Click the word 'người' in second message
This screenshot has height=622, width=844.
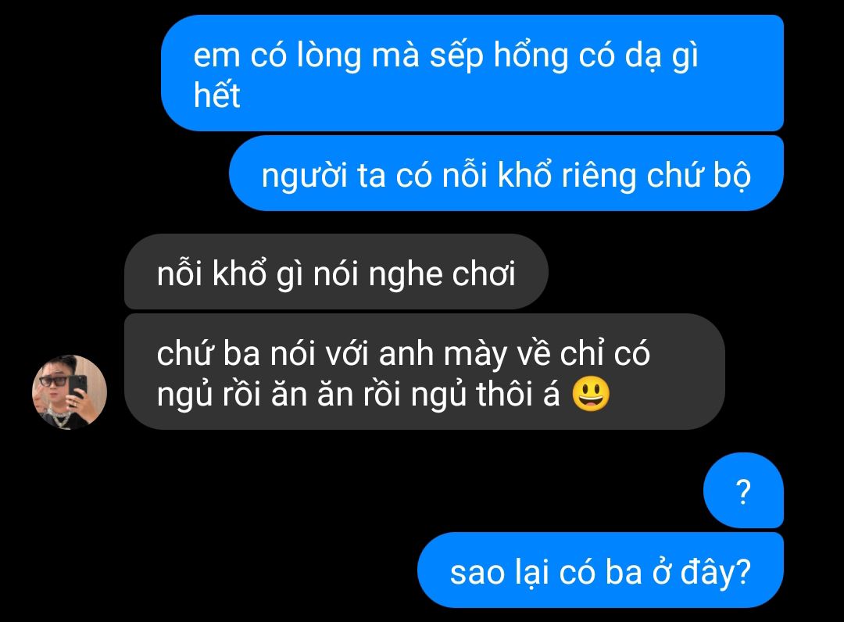[x=304, y=177]
